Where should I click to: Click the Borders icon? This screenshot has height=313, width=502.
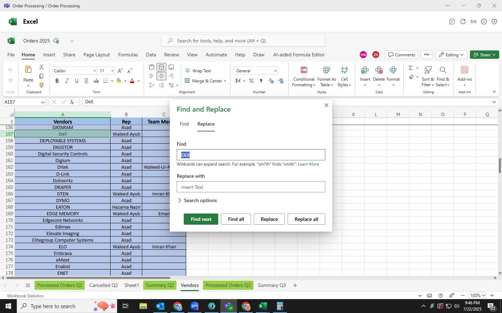coord(106,81)
